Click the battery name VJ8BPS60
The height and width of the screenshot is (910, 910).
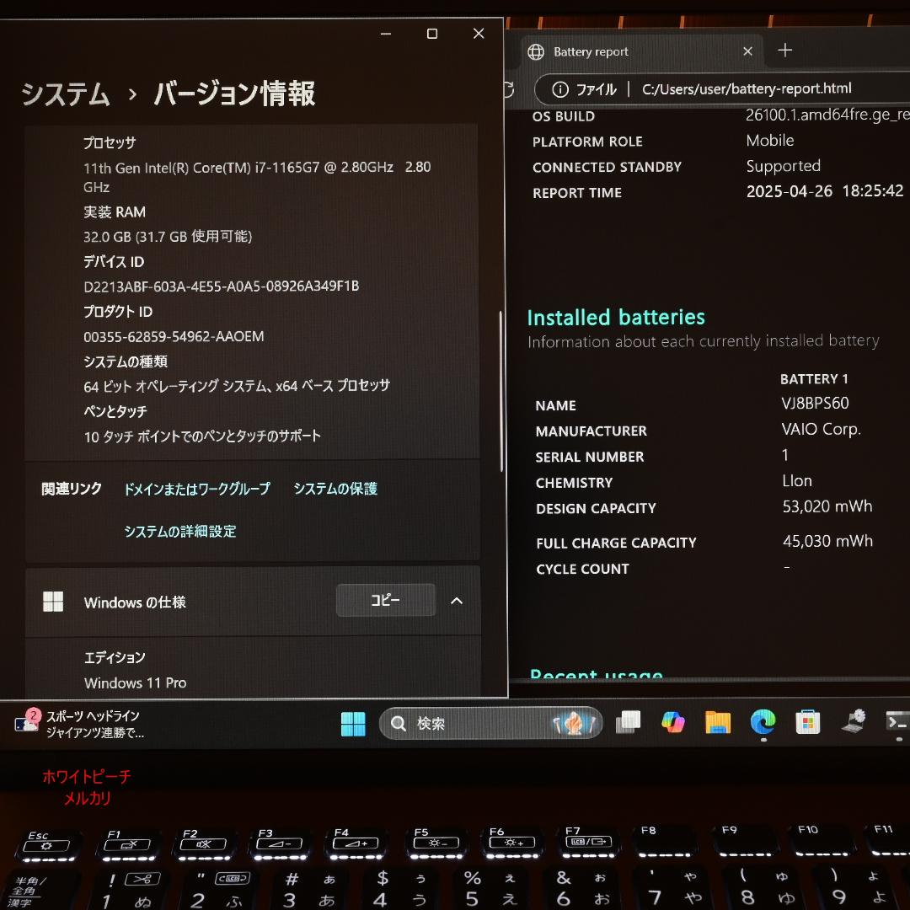pos(815,403)
